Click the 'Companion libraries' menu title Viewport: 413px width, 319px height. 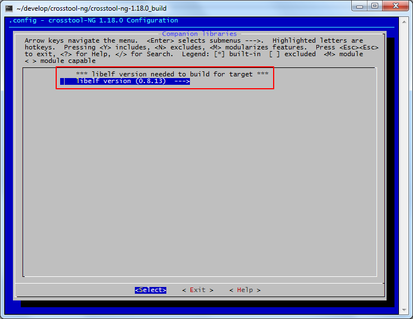point(199,34)
